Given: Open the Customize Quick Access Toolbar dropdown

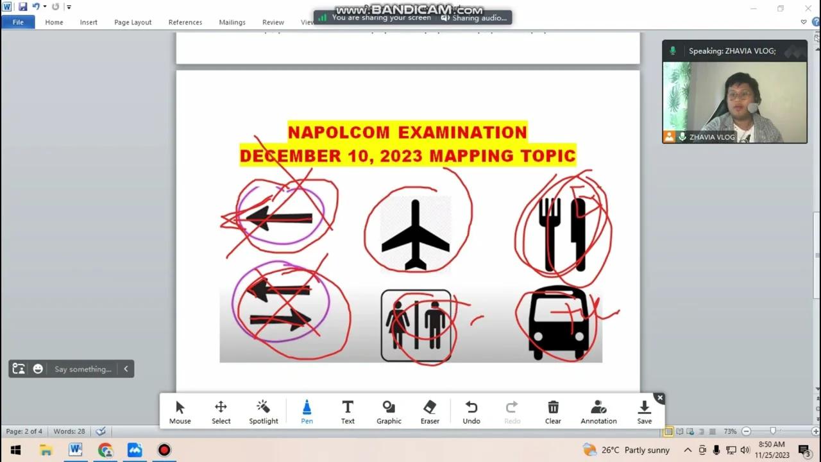Looking at the screenshot, I should coord(68,6).
